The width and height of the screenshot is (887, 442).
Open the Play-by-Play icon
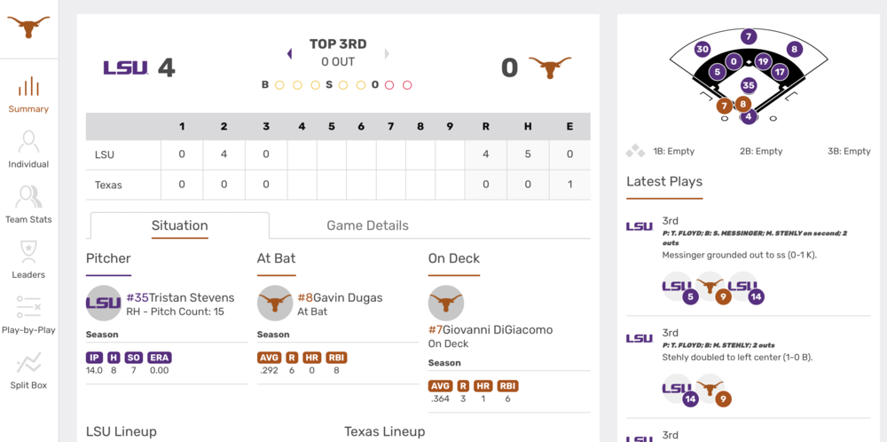29,316
